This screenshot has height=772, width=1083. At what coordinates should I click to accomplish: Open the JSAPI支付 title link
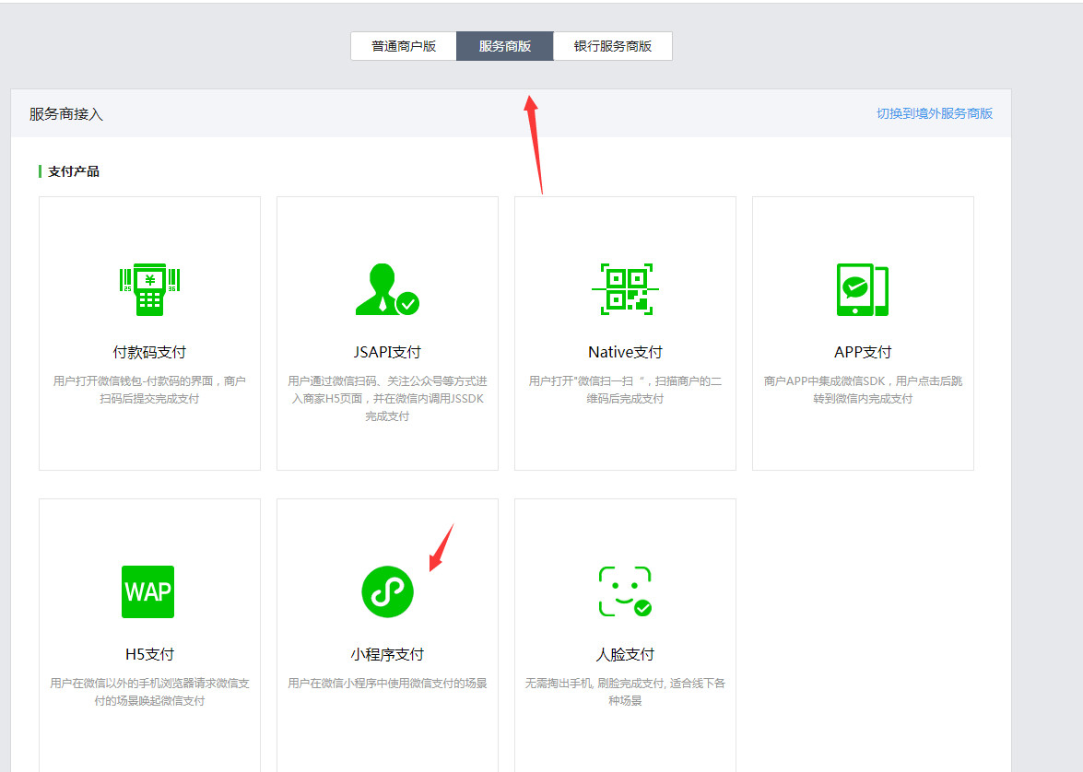click(387, 352)
